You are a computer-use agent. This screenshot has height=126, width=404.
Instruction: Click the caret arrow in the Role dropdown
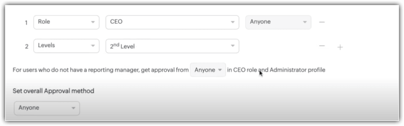click(93, 22)
